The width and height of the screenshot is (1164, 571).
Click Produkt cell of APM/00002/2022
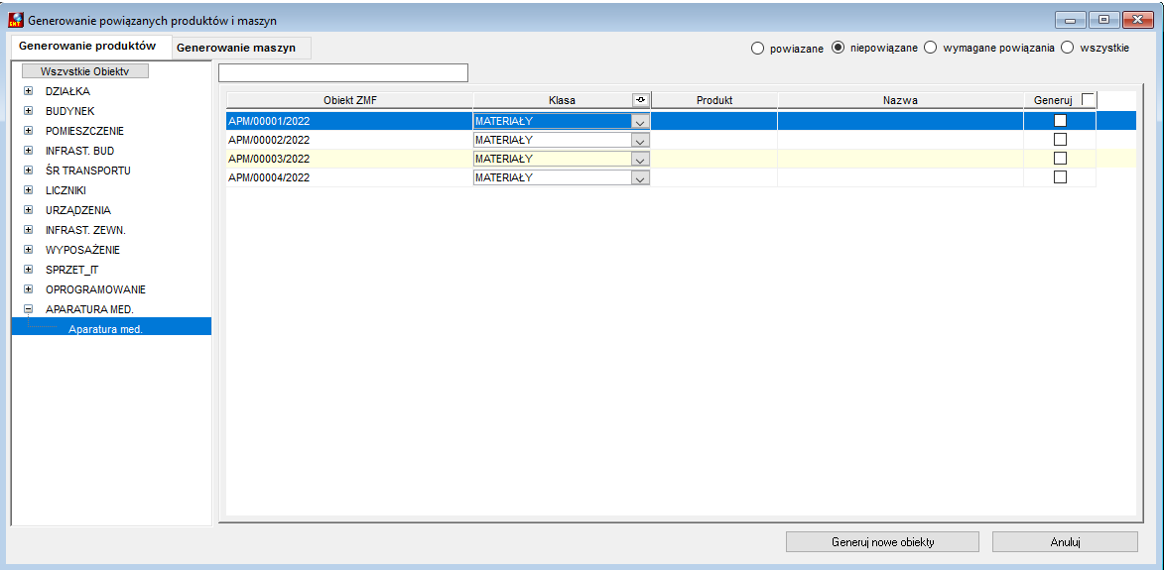point(714,140)
